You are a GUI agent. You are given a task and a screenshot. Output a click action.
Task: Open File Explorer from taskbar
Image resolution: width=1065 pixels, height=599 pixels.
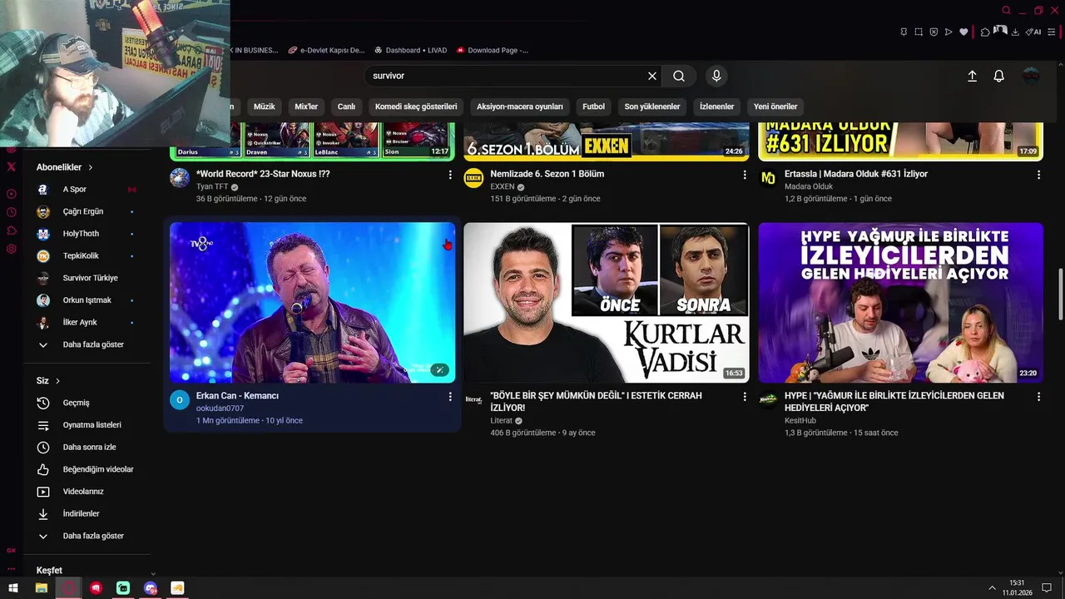[x=41, y=588]
